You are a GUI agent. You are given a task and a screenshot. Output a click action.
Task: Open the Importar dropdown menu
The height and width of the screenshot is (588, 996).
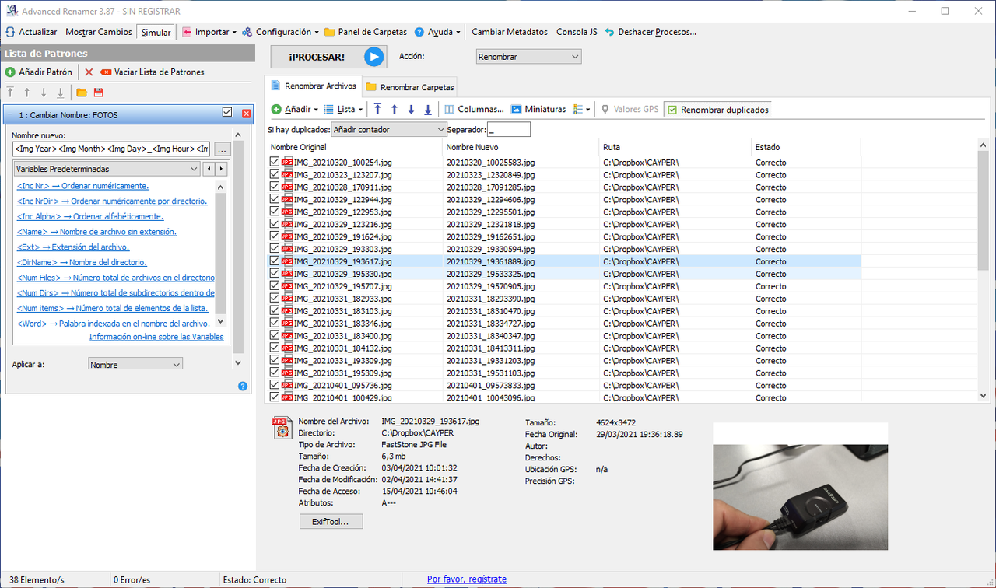210,32
